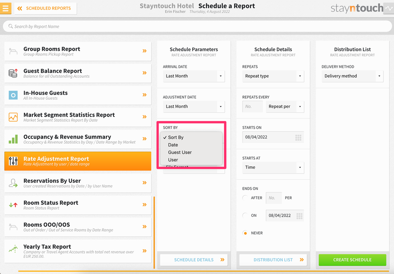394x274 pixels.
Task: Click the report list vertical scrollbar
Action: point(154,233)
